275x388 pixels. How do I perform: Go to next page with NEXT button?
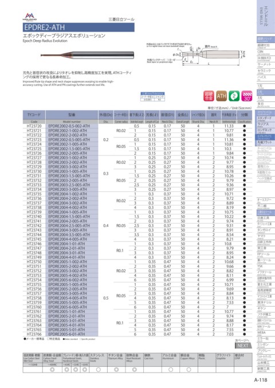(243, 346)
